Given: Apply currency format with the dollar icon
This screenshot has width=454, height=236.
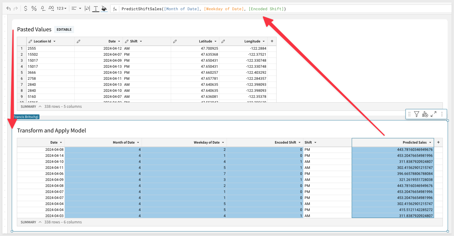Looking at the screenshot, I should 26,9.
